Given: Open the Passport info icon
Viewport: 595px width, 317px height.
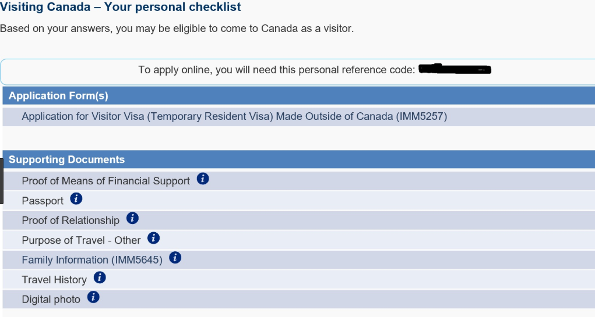Looking at the screenshot, I should click(76, 198).
